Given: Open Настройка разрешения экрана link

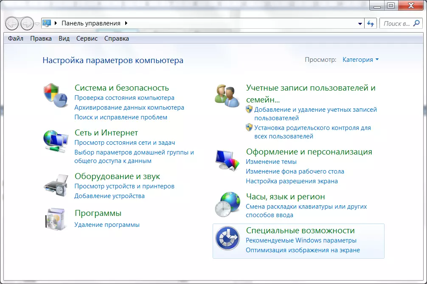Looking at the screenshot, I should click(x=292, y=181).
